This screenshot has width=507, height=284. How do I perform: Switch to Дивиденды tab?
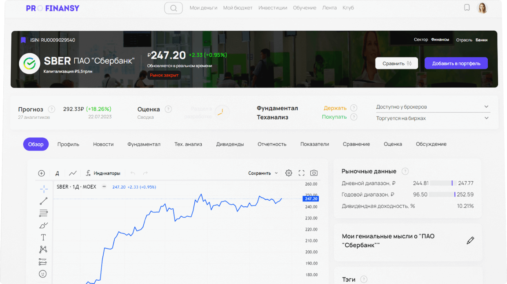tap(230, 144)
